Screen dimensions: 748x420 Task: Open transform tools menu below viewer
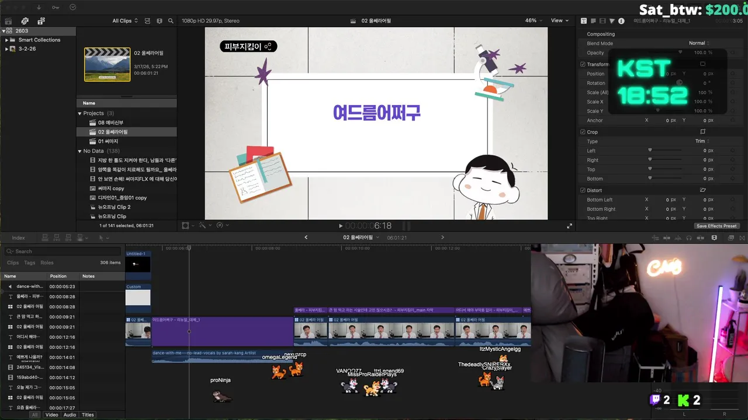tap(188, 226)
